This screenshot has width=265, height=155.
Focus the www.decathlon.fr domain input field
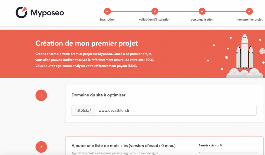176,110
